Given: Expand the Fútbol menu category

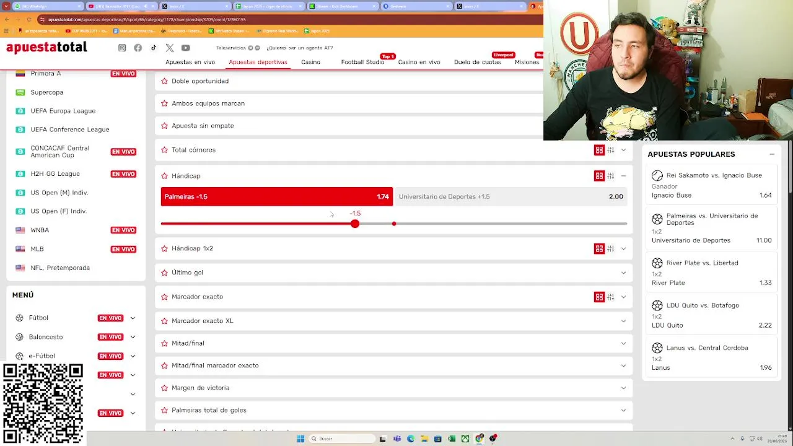Looking at the screenshot, I should point(133,318).
